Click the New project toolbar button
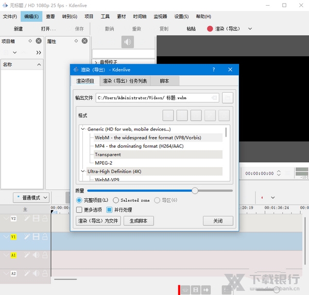This screenshot has height=295, width=309. [19, 29]
